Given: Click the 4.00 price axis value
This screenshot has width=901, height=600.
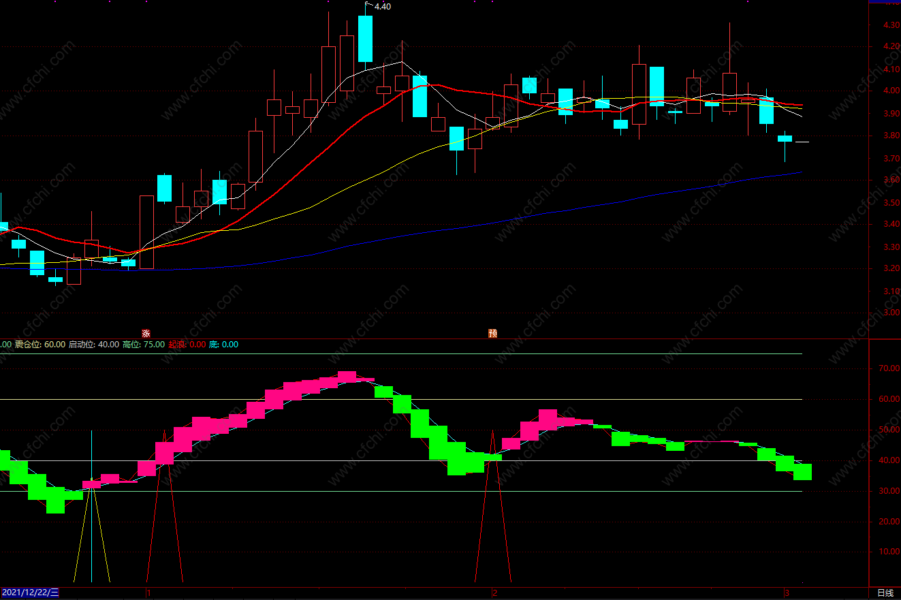Looking at the screenshot, I should [x=891, y=91].
